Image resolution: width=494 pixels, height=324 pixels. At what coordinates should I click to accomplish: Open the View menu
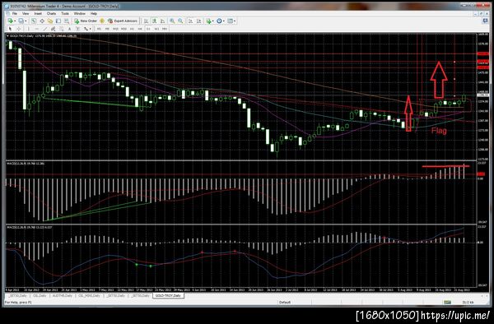click(26, 13)
